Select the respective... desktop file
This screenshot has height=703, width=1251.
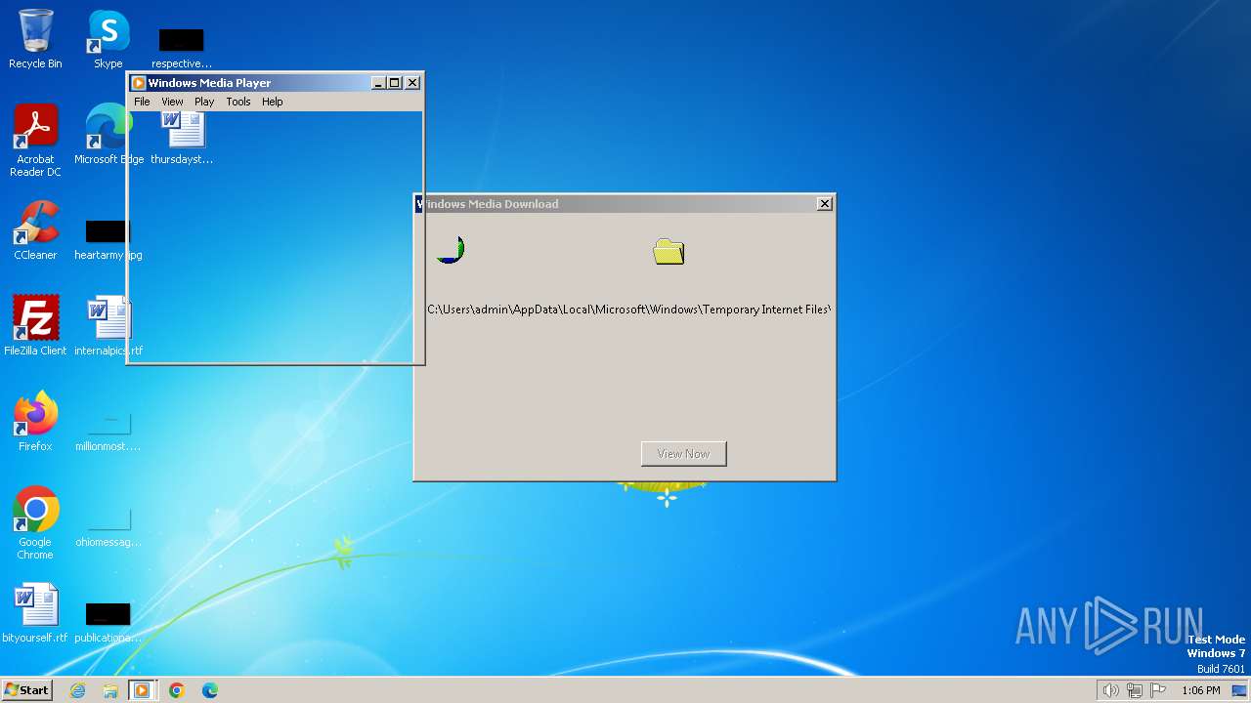coord(182,47)
